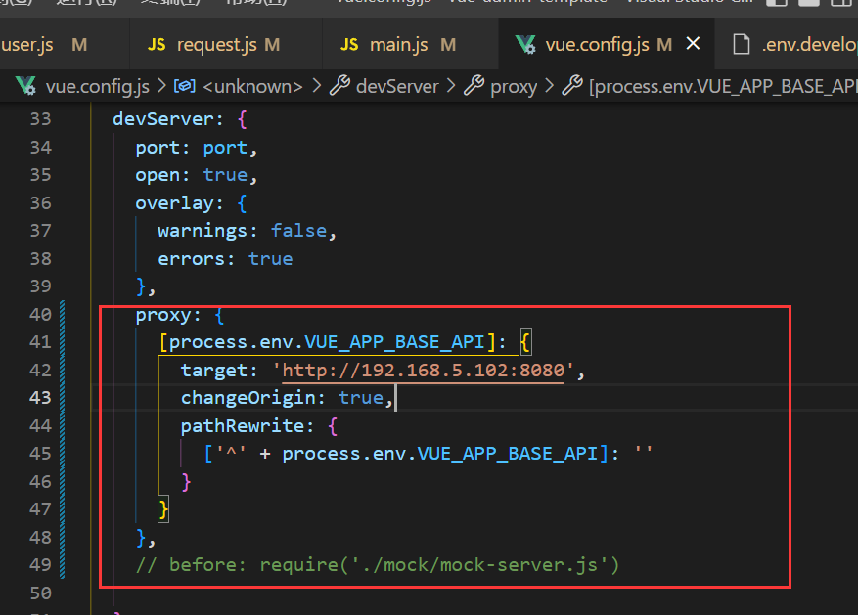Click the Vue logo on vue.config.js tab

tap(524, 45)
